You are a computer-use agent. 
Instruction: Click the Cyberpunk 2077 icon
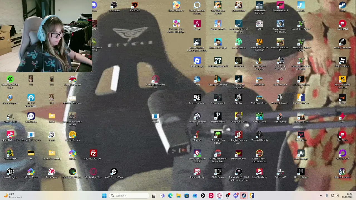(238, 118)
